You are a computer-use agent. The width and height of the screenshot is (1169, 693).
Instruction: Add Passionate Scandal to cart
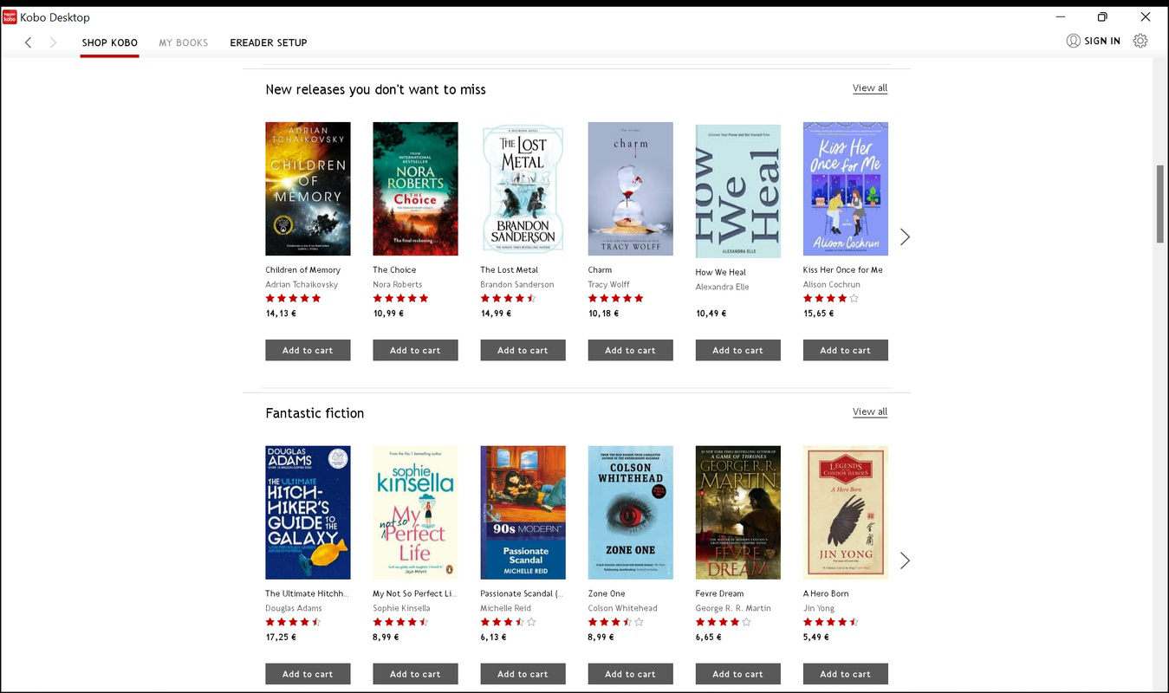(523, 674)
